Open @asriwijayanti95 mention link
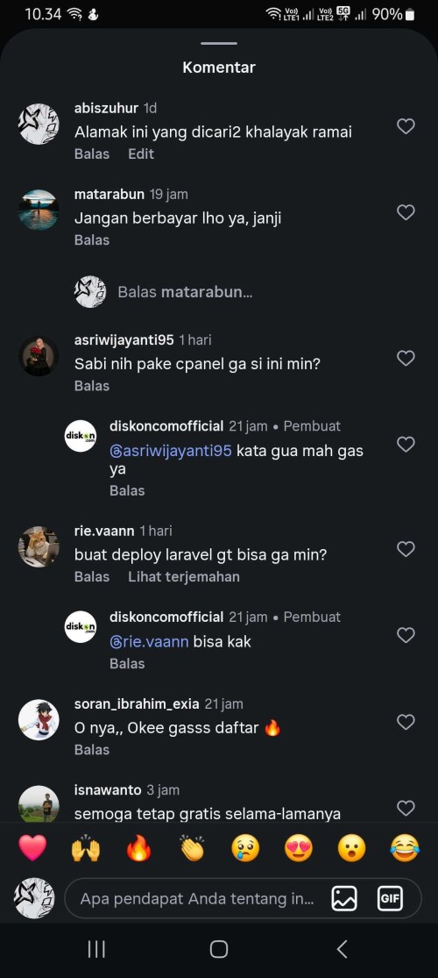Viewport: 438px width, 978px height. tap(171, 450)
